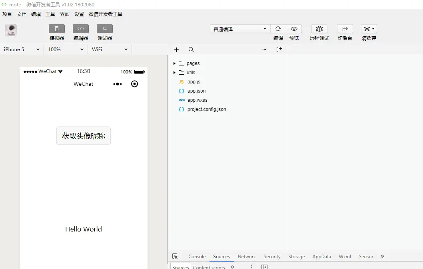Open the 界面 menu

pyautogui.click(x=65, y=14)
